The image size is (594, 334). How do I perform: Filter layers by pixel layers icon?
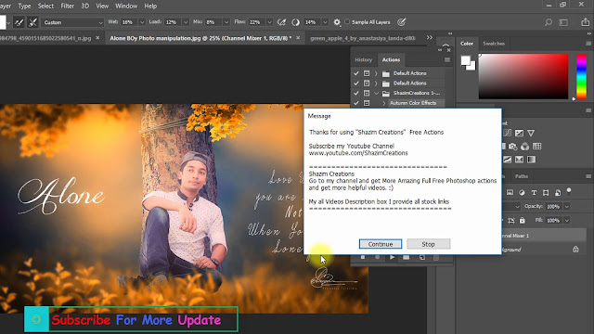pyautogui.click(x=510, y=193)
